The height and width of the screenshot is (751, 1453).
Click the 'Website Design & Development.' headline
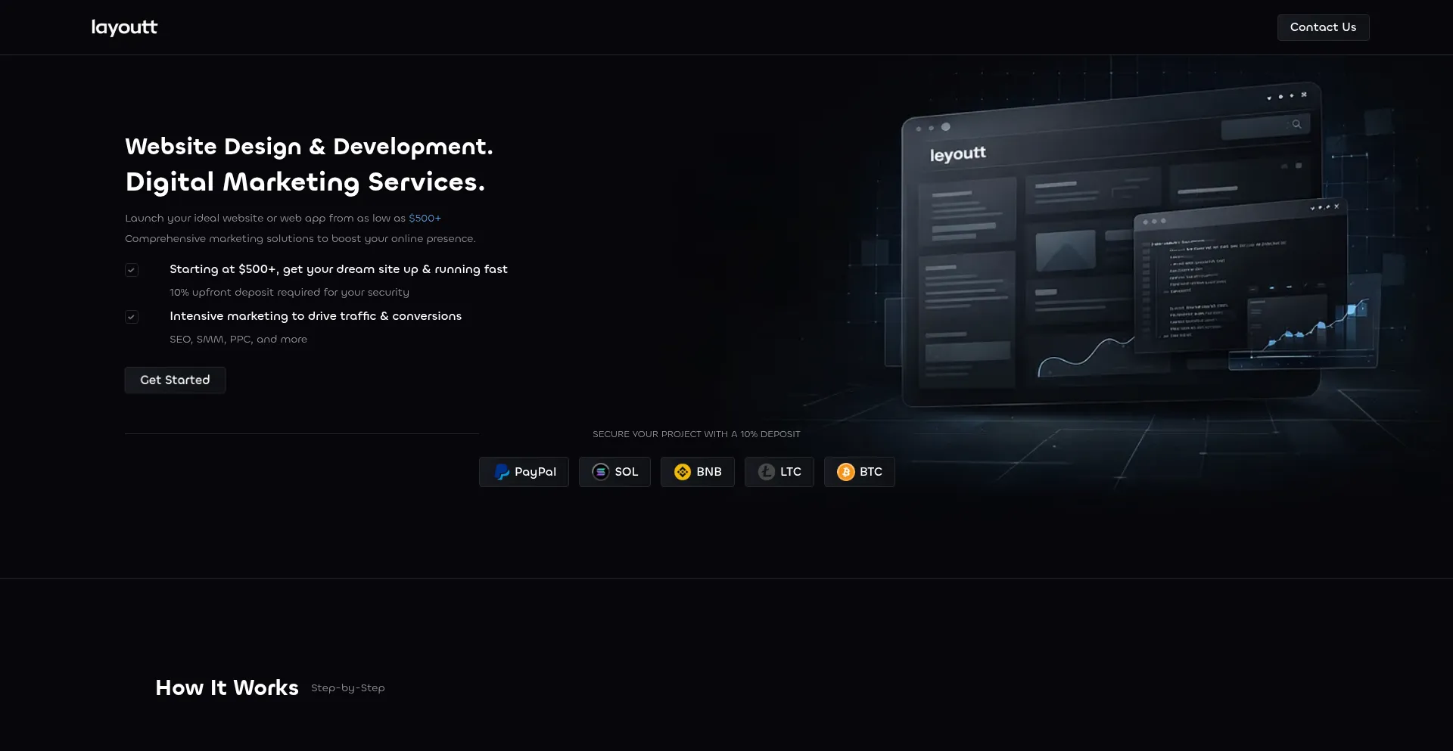click(x=309, y=146)
